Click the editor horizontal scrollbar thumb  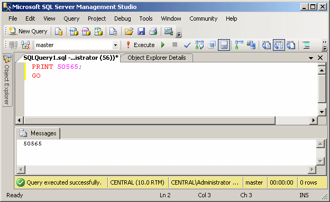tap(150, 121)
